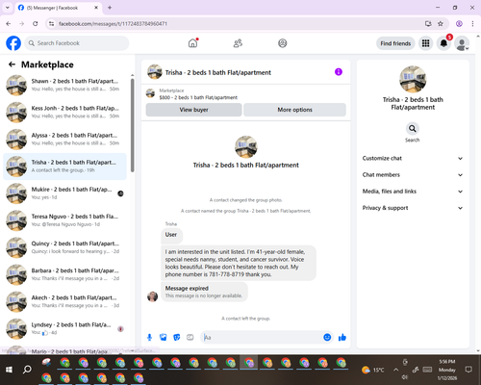Select Trisha's conversation in the list
Screen dimensions: 481x385
[64, 167]
